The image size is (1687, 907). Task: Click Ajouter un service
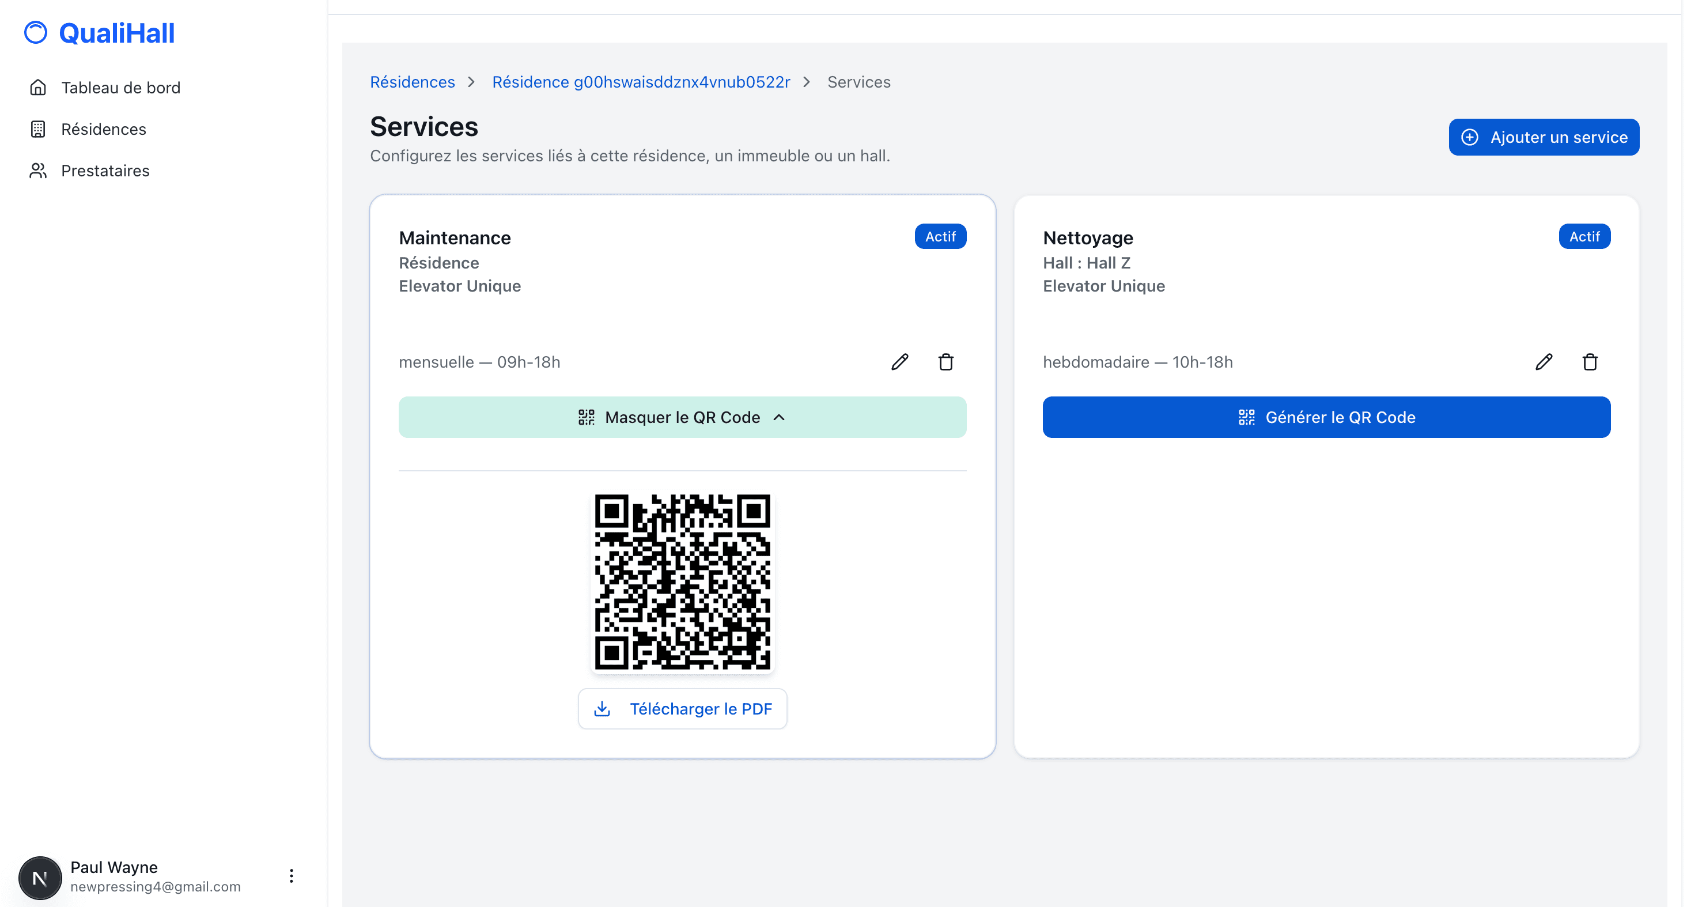(1544, 137)
